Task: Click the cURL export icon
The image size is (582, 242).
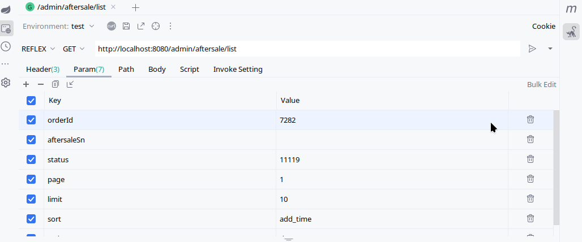Action: click(112, 26)
